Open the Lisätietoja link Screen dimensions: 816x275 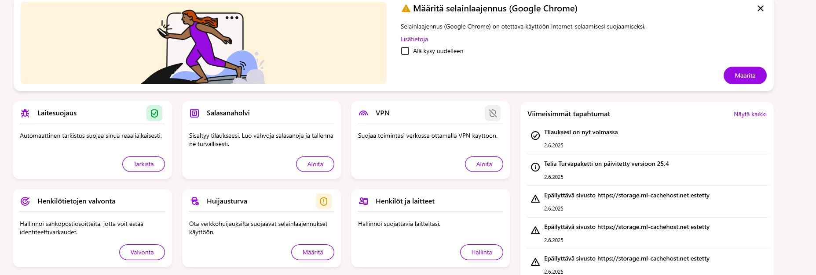[414, 39]
